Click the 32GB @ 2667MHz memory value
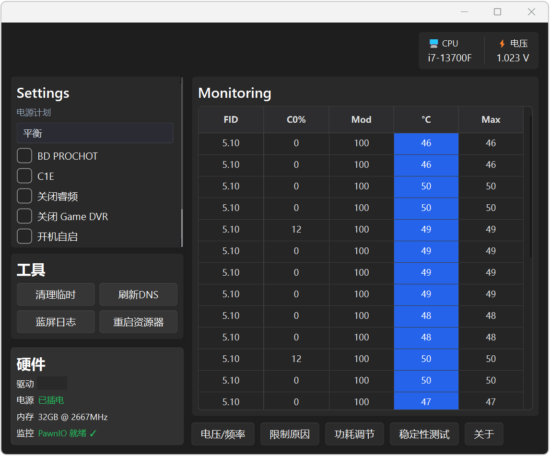The image size is (550, 456). click(72, 417)
